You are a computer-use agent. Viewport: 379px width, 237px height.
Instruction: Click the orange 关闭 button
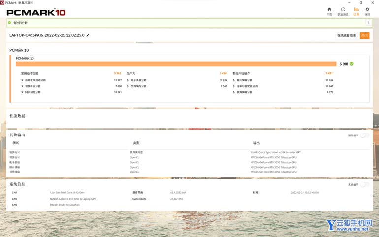coord(365,35)
